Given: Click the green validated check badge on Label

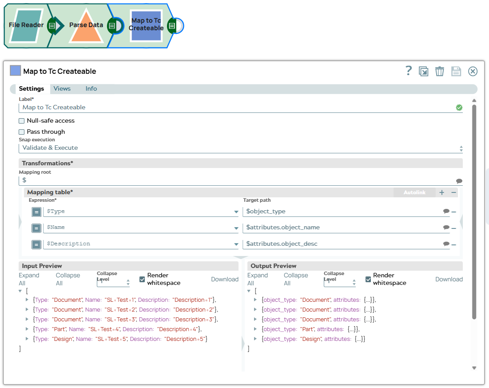Looking at the screenshot, I should pyautogui.click(x=459, y=108).
